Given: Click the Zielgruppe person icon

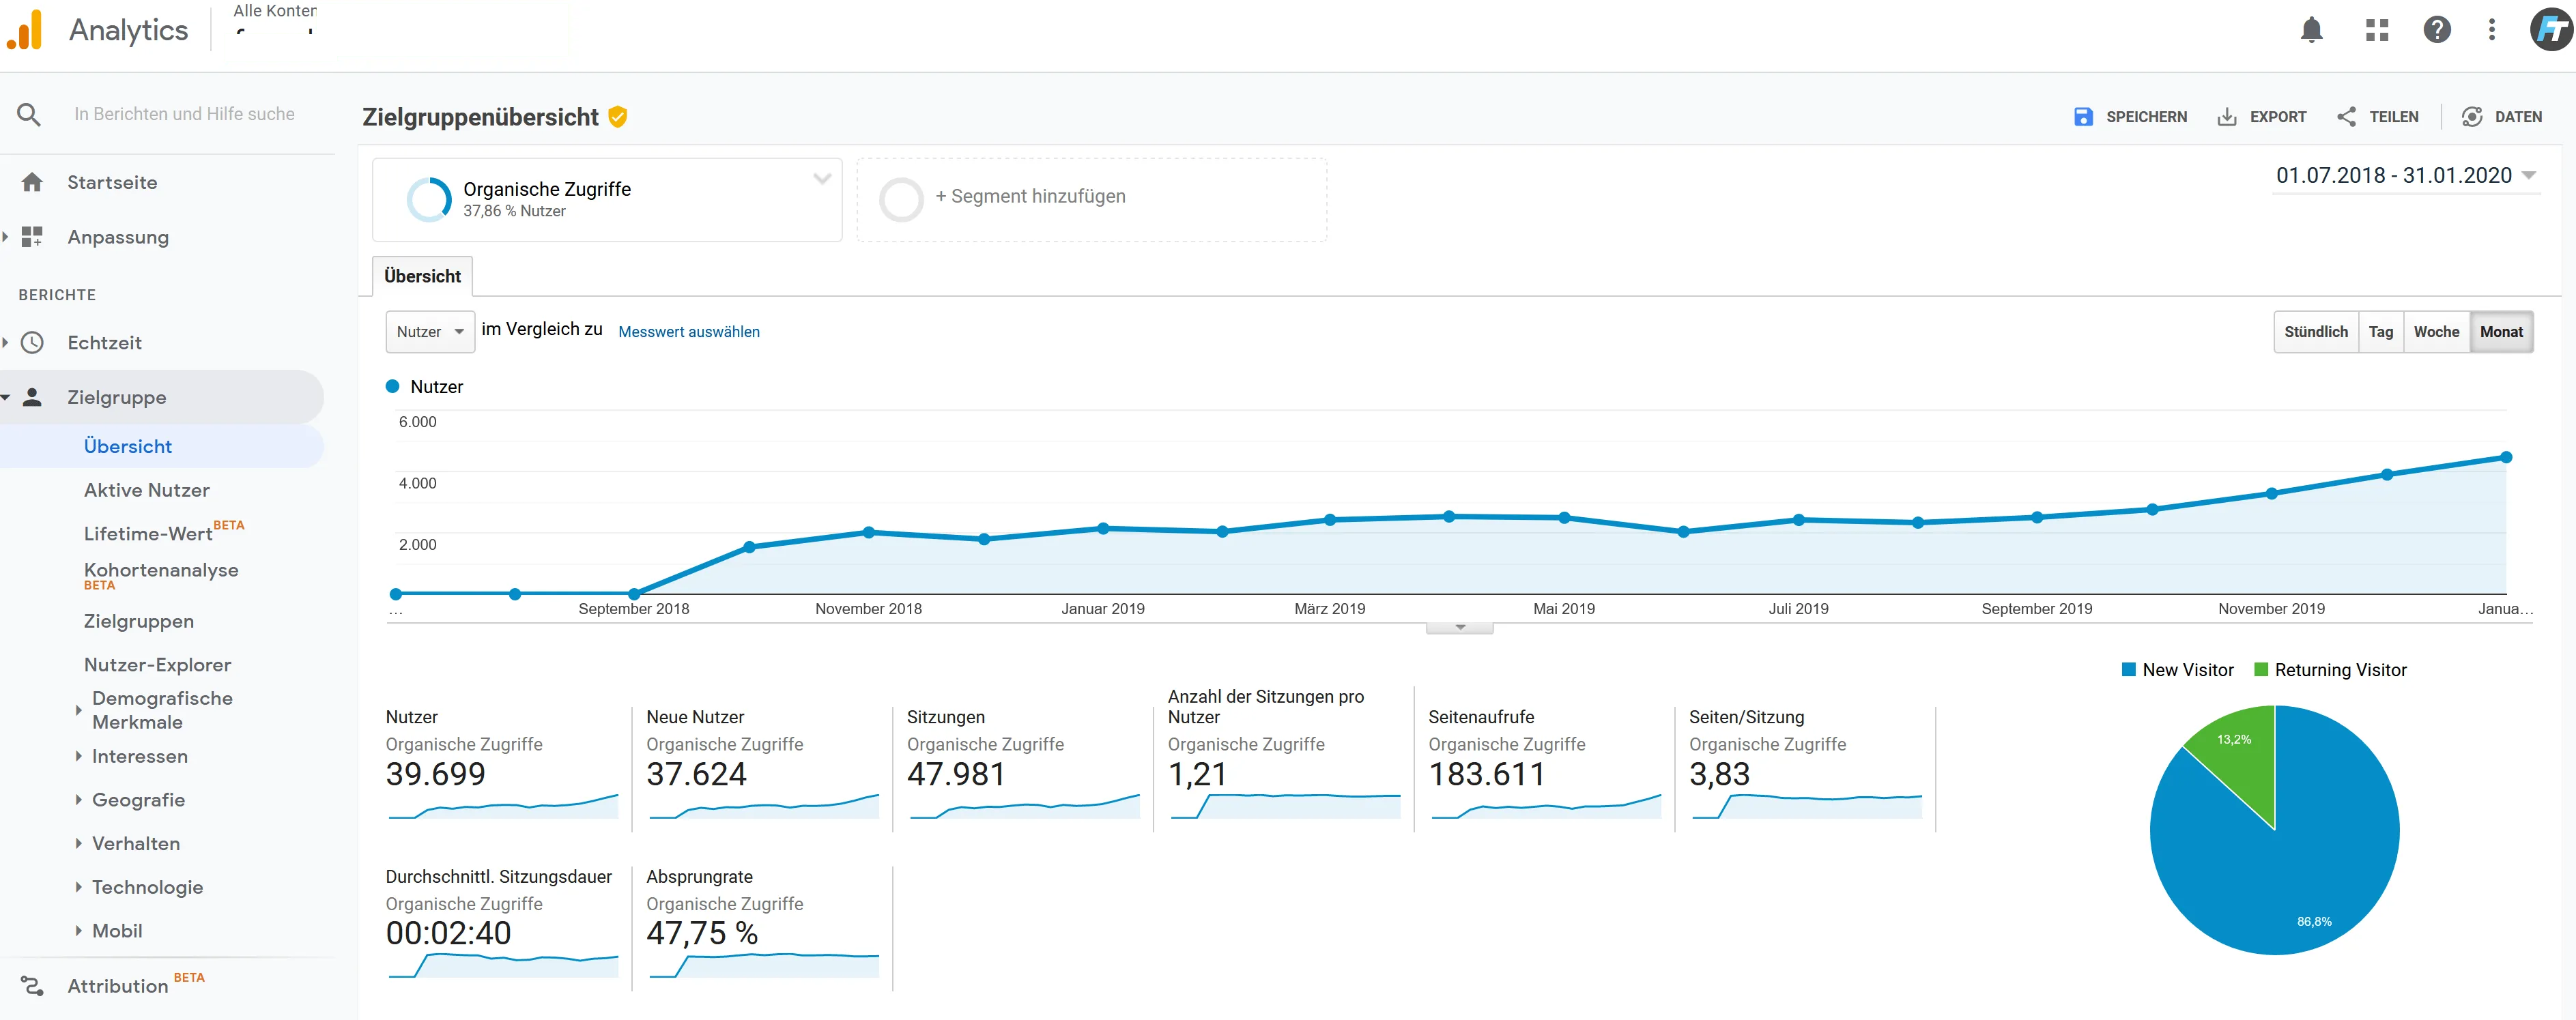Looking at the screenshot, I should click(32, 397).
